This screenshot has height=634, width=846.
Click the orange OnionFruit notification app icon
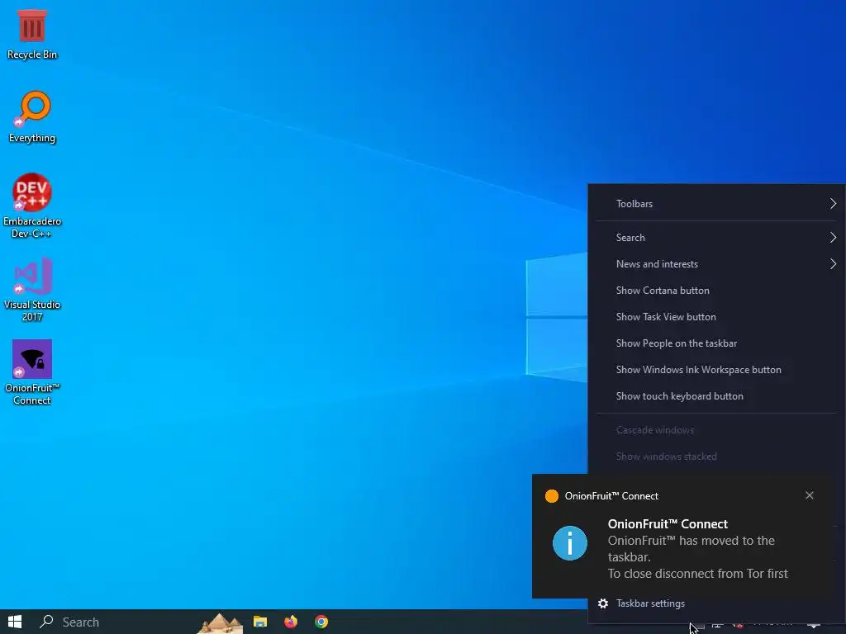(551, 496)
